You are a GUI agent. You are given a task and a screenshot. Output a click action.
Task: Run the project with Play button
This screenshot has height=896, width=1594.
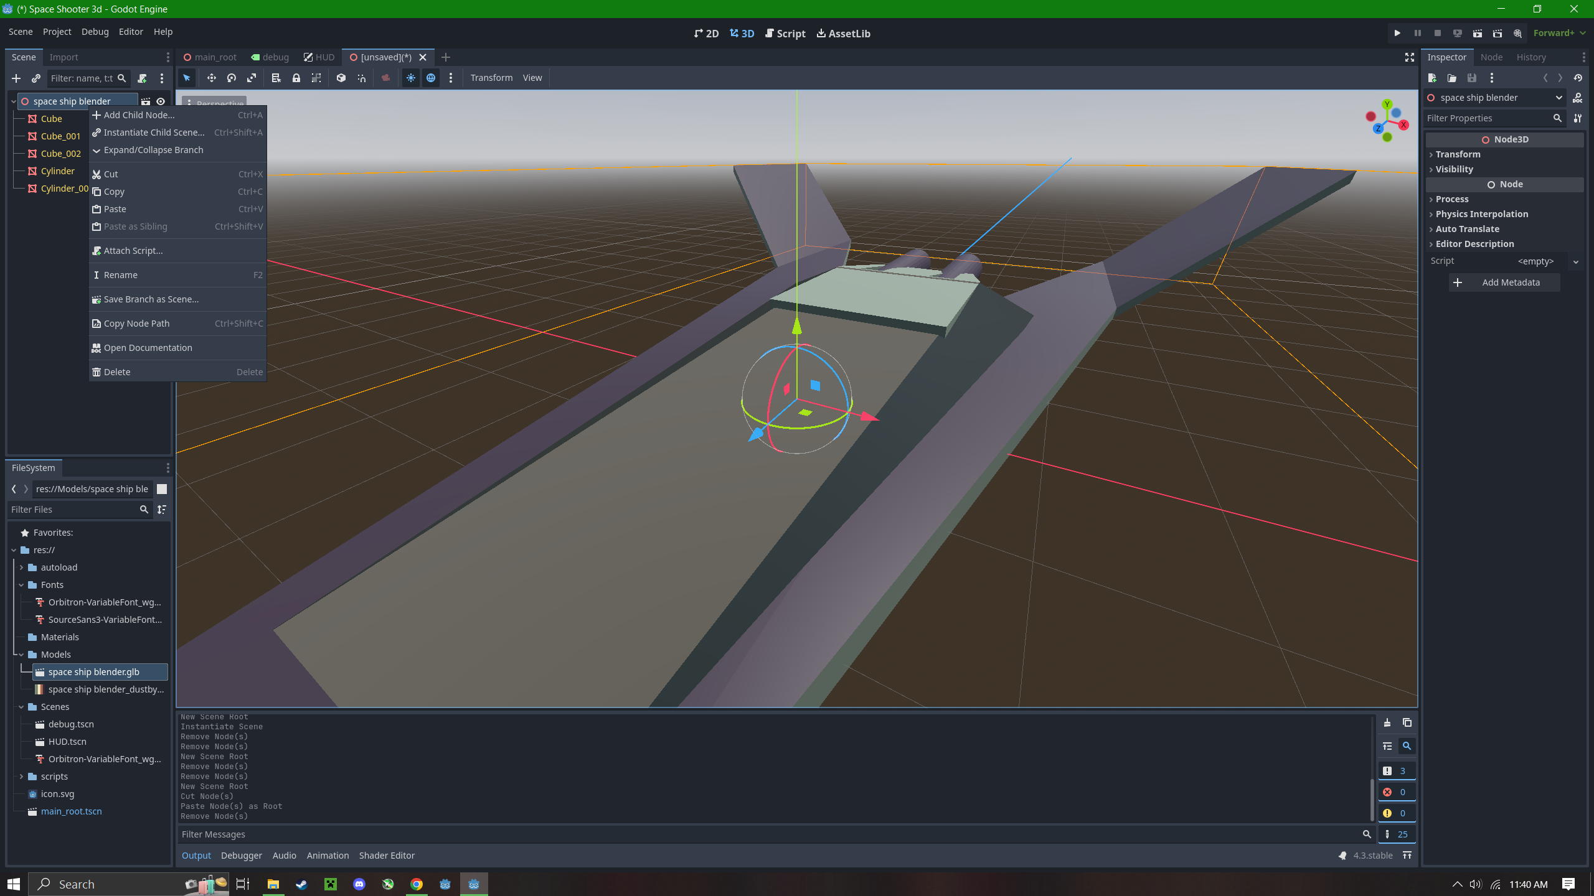[x=1397, y=33]
